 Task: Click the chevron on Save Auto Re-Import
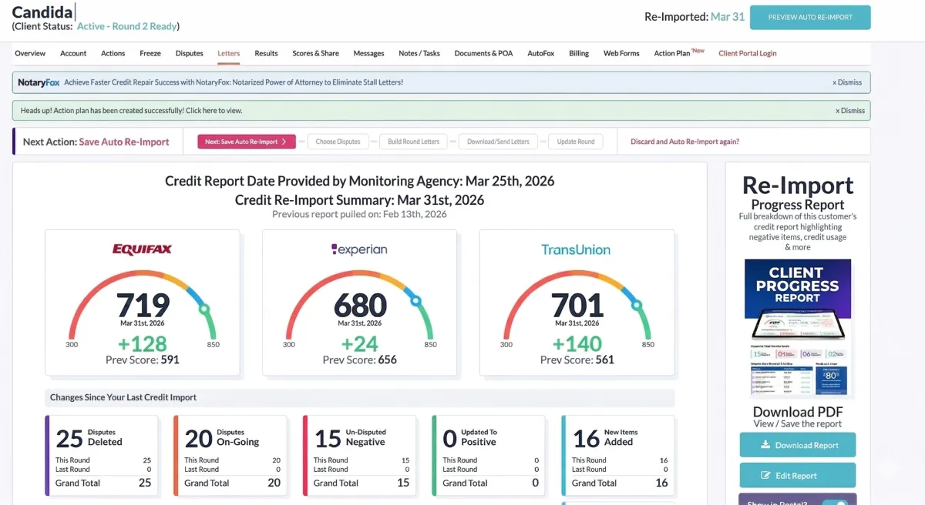[284, 142]
